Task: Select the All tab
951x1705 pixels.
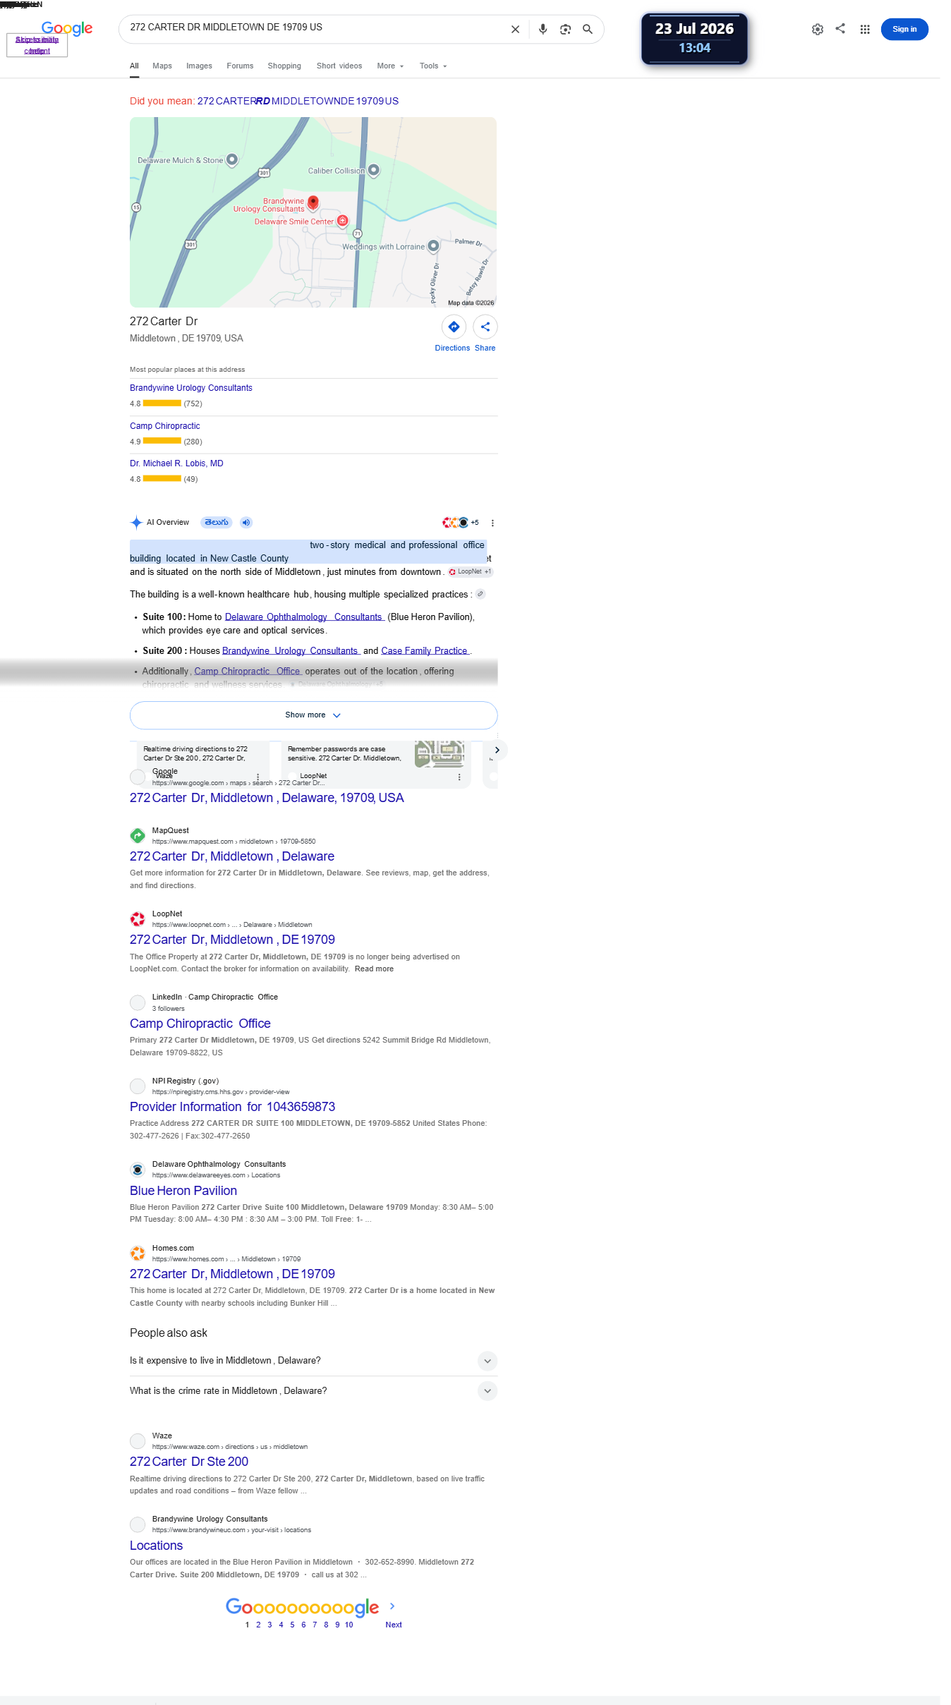Action: click(134, 66)
